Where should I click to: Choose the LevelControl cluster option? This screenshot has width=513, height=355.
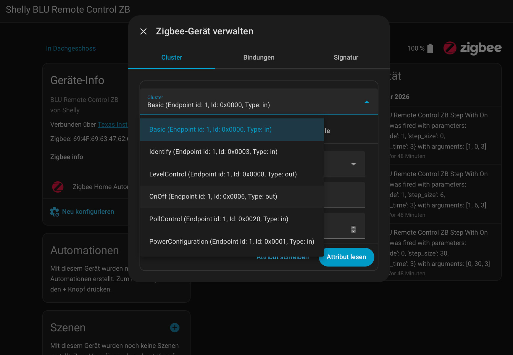(x=223, y=174)
